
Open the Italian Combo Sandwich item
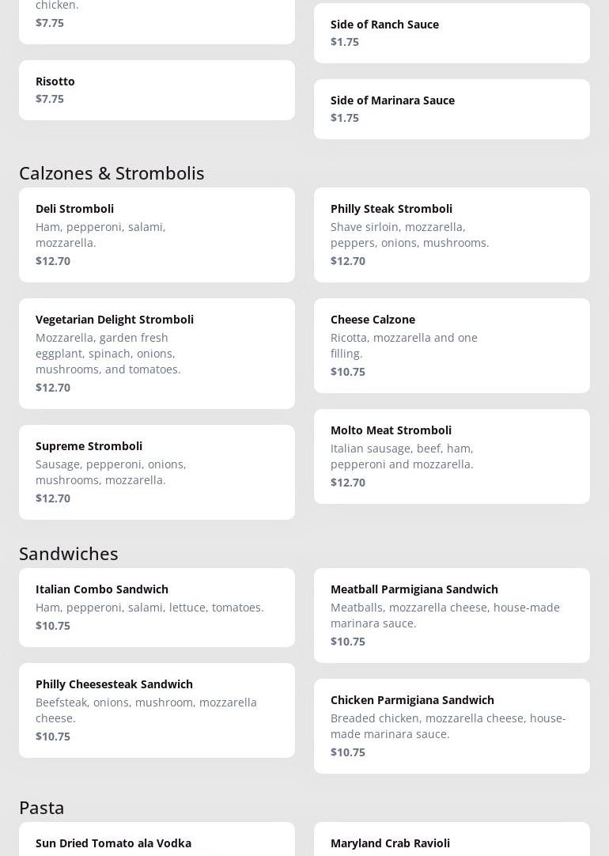click(157, 607)
